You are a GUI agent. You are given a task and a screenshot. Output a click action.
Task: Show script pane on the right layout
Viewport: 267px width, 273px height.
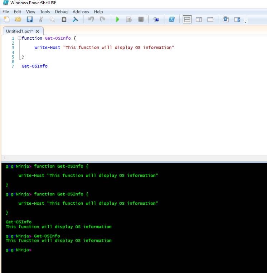(x=199, y=19)
